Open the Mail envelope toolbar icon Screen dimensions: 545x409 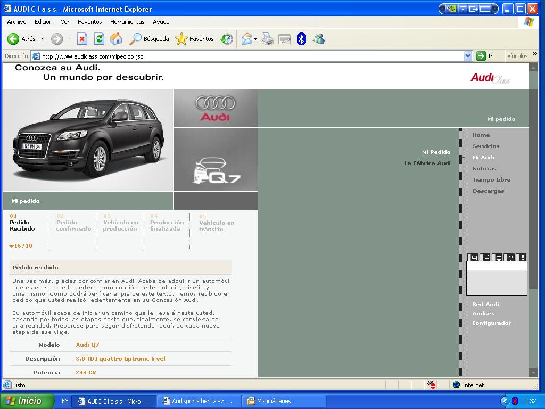coord(246,39)
